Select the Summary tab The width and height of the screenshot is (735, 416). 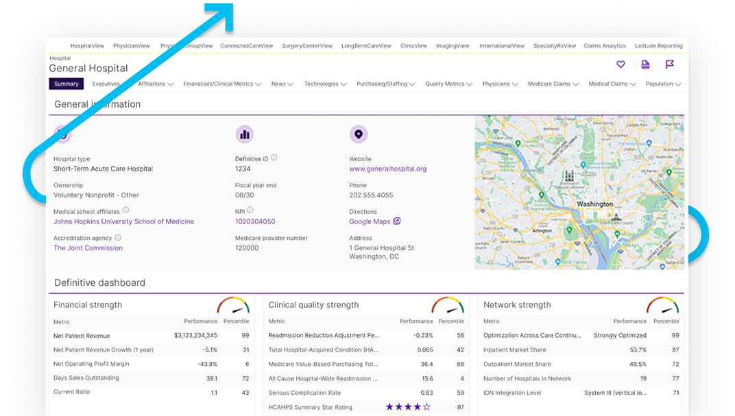tap(66, 84)
